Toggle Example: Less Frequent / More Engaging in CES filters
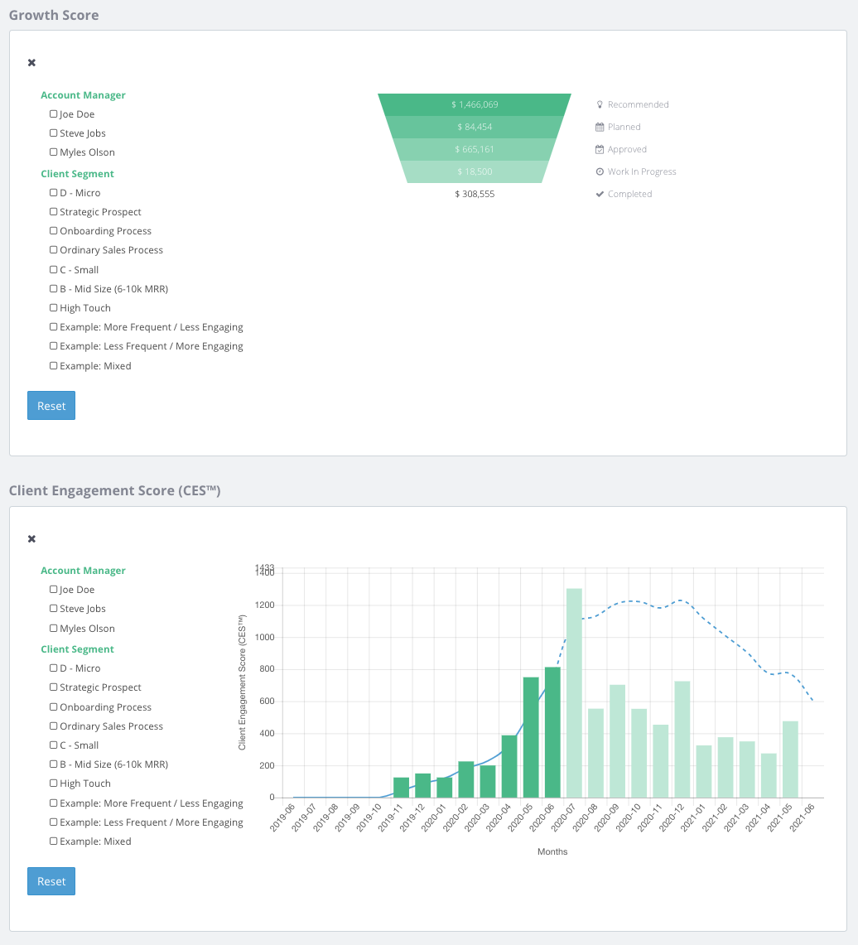858x945 pixels. pyautogui.click(x=54, y=822)
